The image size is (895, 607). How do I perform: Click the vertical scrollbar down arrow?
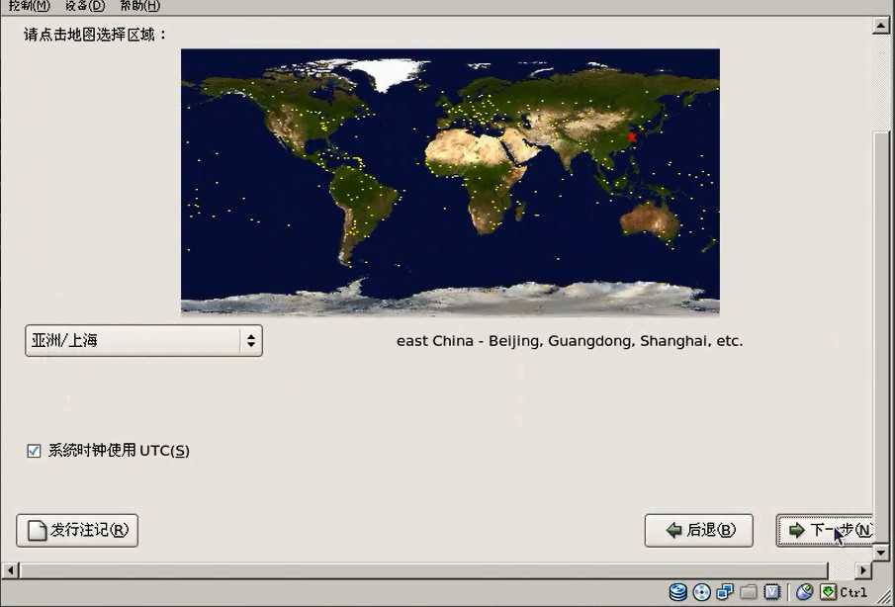(x=881, y=552)
